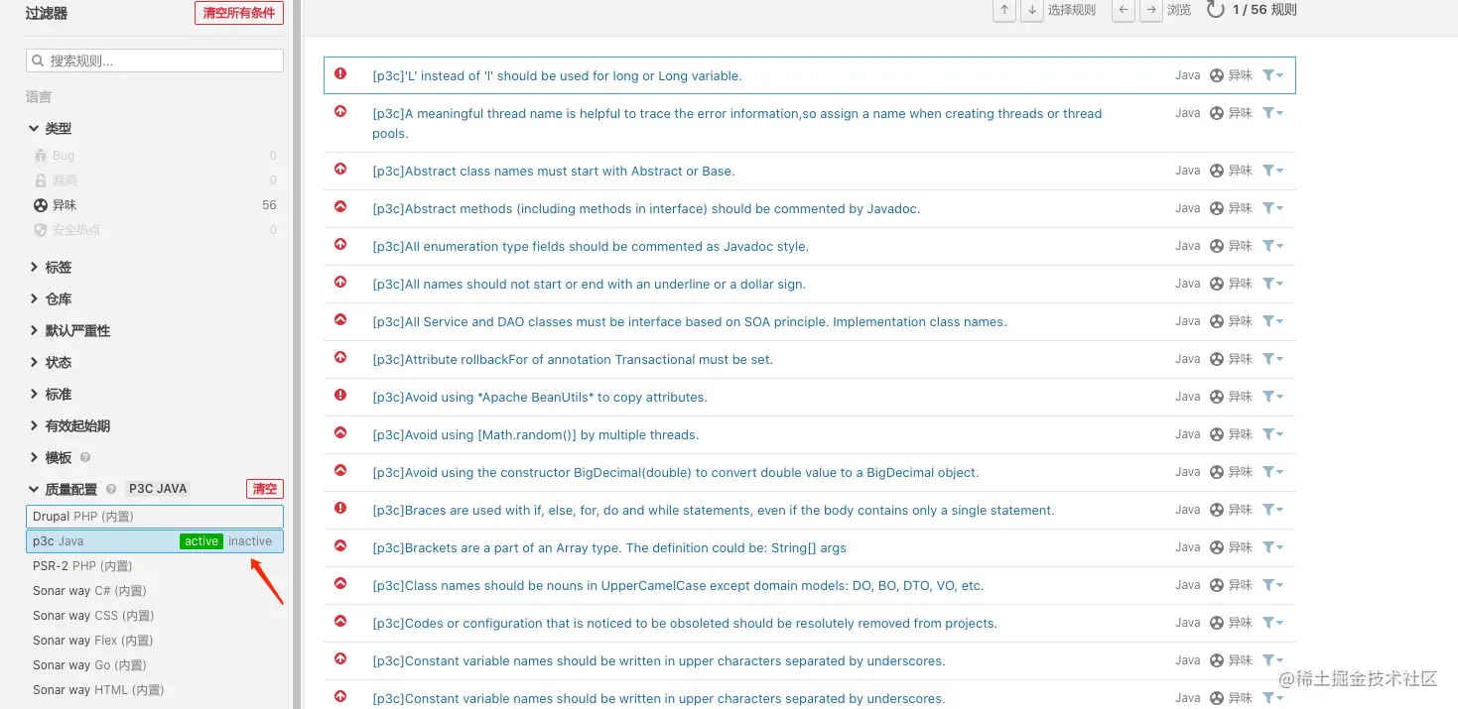Click the help icon next to 模板
1458x709 pixels.
pos(85,458)
